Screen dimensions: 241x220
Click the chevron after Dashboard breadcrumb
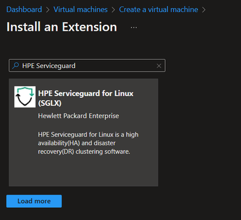(x=48, y=10)
